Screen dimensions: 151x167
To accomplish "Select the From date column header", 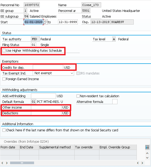I will 10,147.
